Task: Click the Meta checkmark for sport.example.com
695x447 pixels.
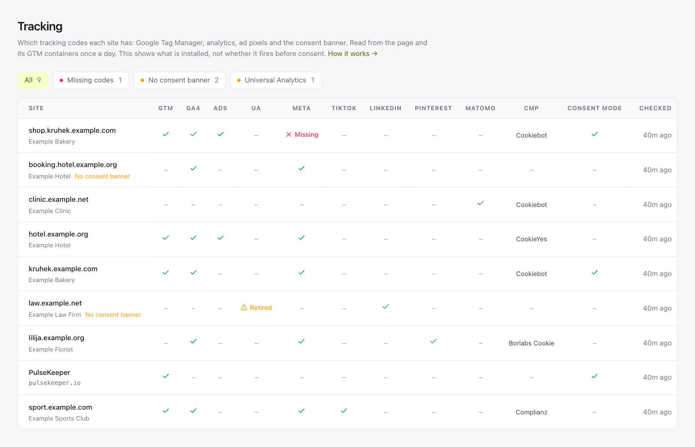Action: click(301, 411)
